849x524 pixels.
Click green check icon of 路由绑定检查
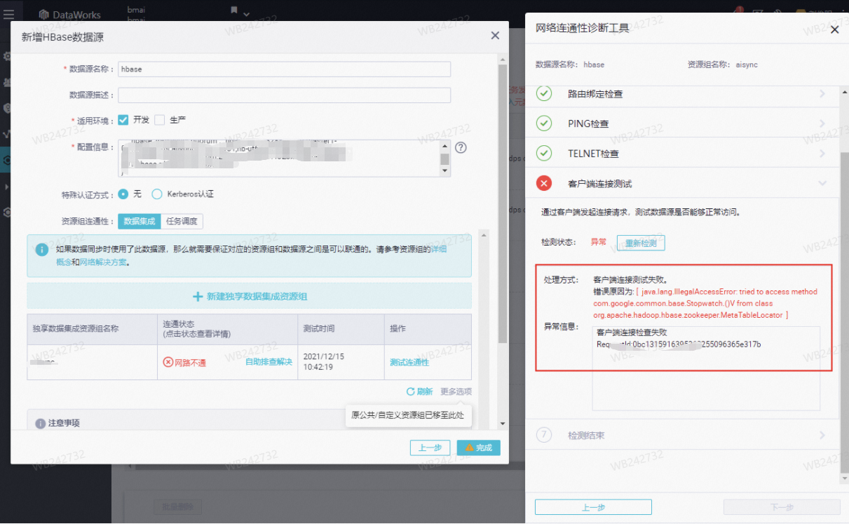pyautogui.click(x=544, y=93)
